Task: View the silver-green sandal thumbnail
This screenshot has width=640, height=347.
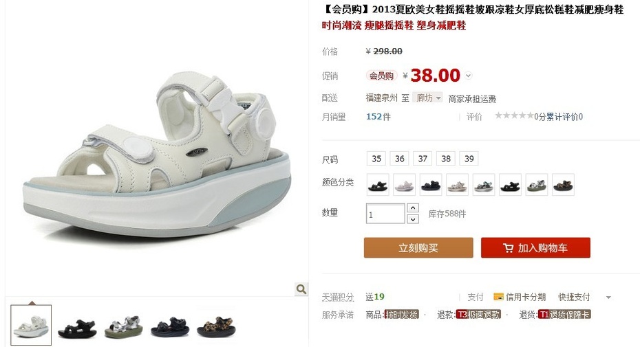Action: [124, 327]
